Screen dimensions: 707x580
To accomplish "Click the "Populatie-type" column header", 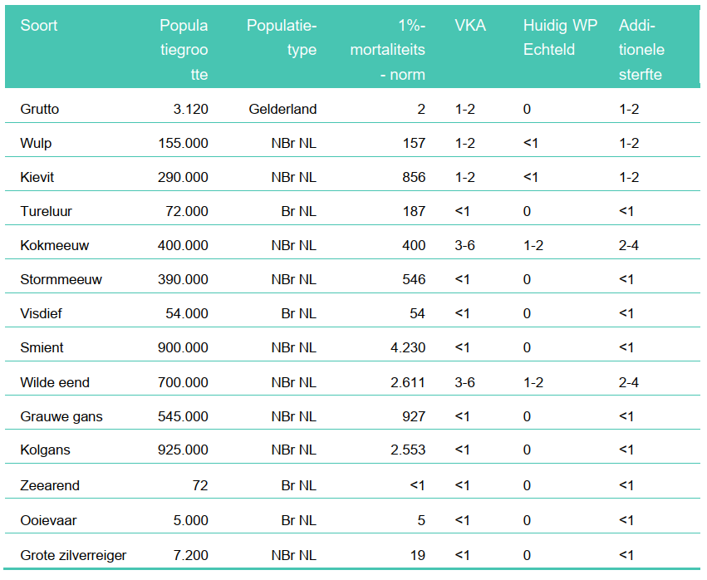I will (282, 37).
